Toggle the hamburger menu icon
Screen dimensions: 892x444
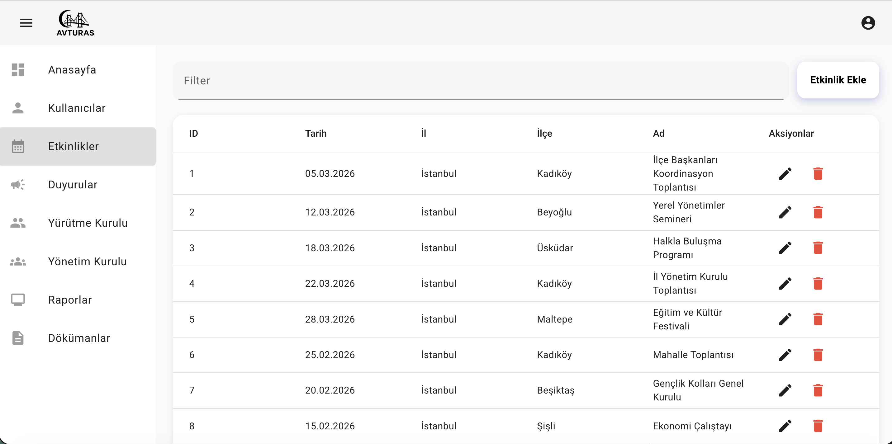pyautogui.click(x=26, y=23)
